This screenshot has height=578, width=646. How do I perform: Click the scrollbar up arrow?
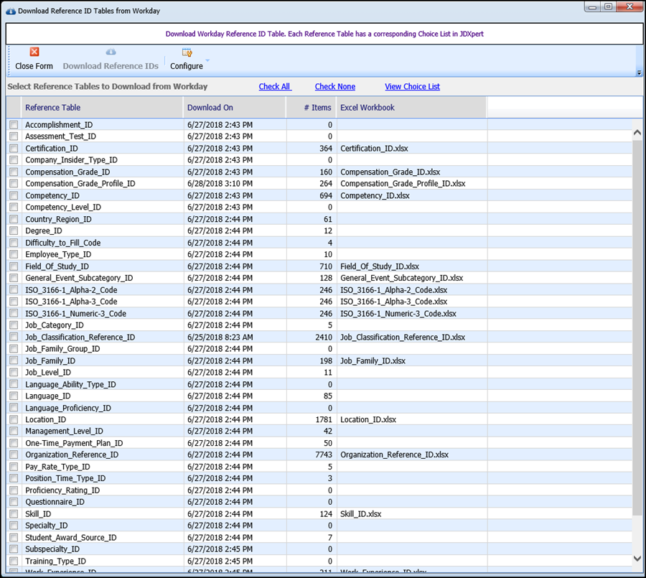[x=637, y=133]
